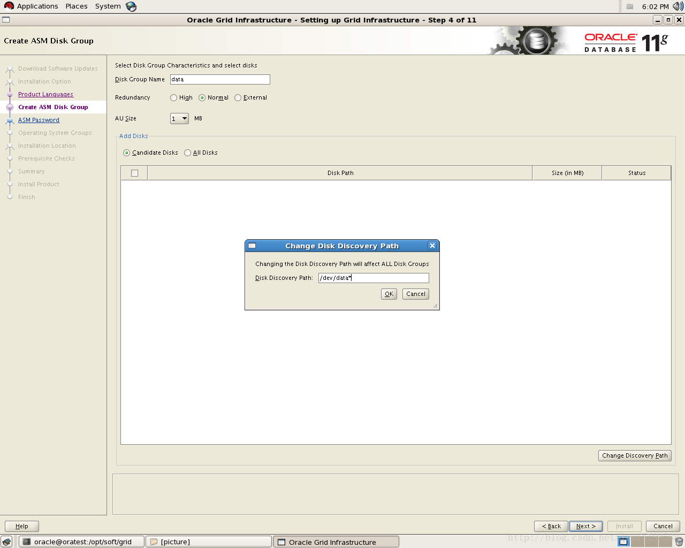Minimize the installer window

coord(658,20)
